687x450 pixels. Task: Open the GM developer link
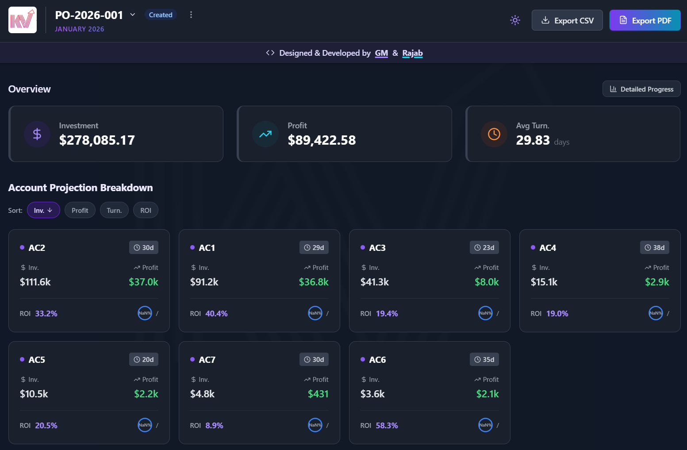(381, 53)
